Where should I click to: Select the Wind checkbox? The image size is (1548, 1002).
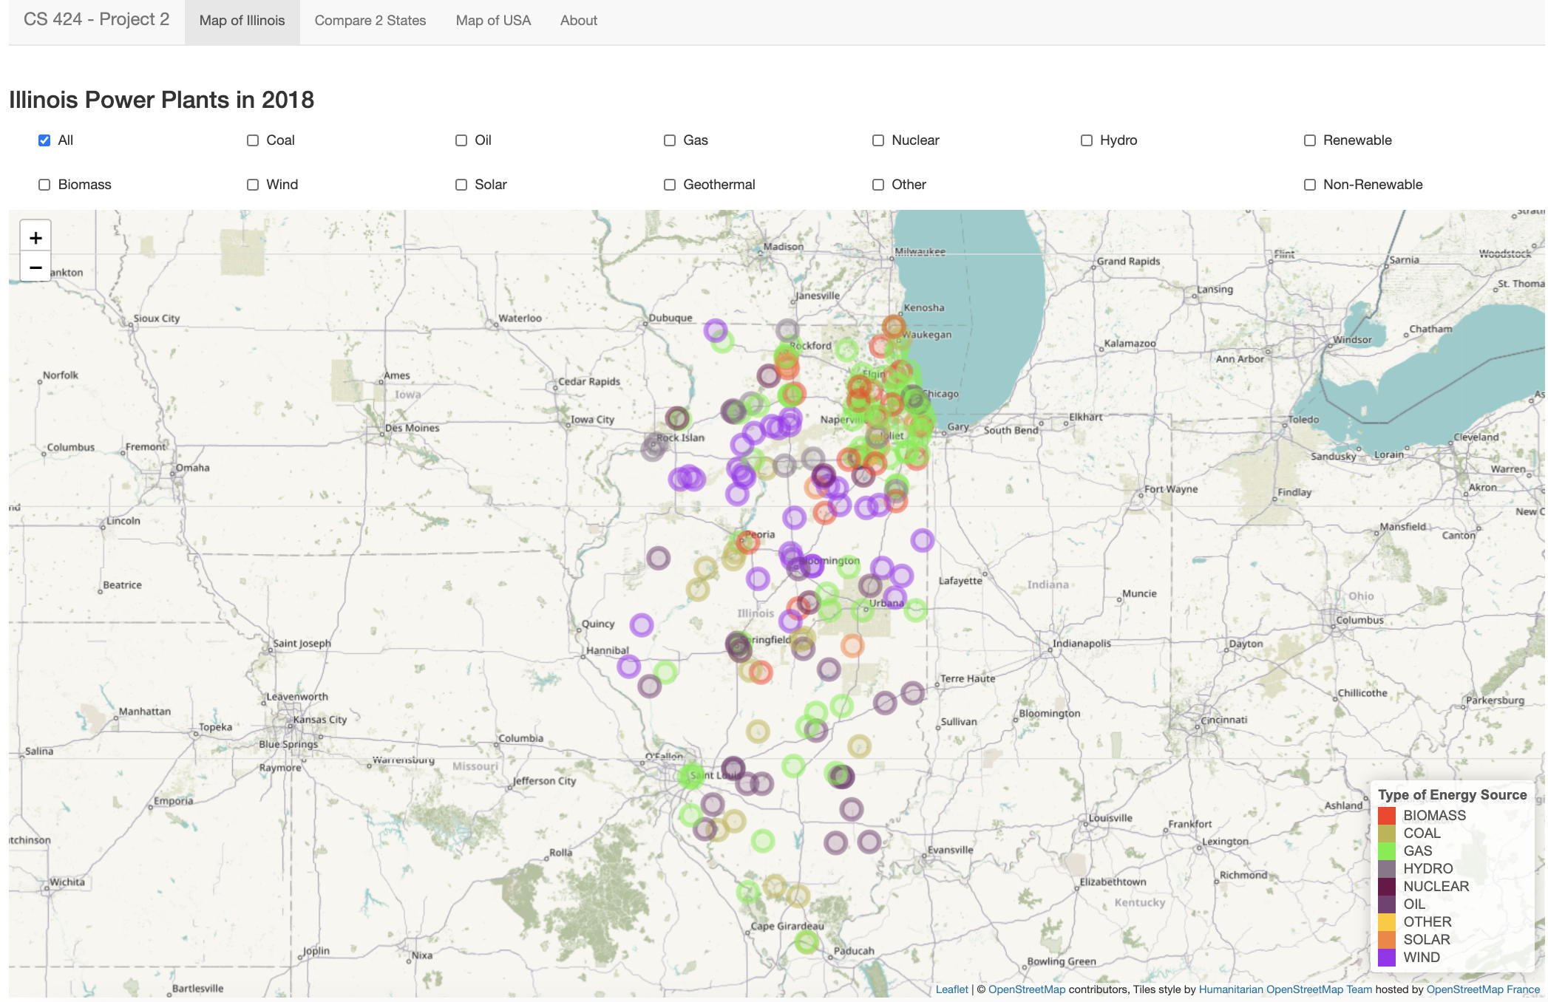point(253,185)
